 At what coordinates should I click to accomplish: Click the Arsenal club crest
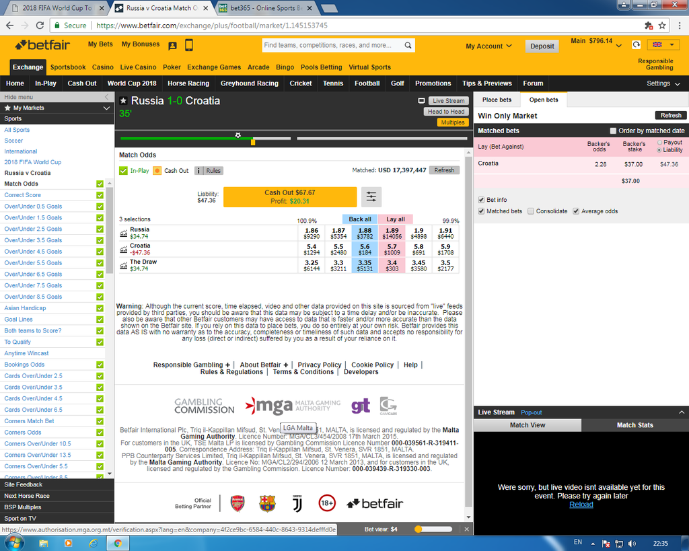[238, 503]
